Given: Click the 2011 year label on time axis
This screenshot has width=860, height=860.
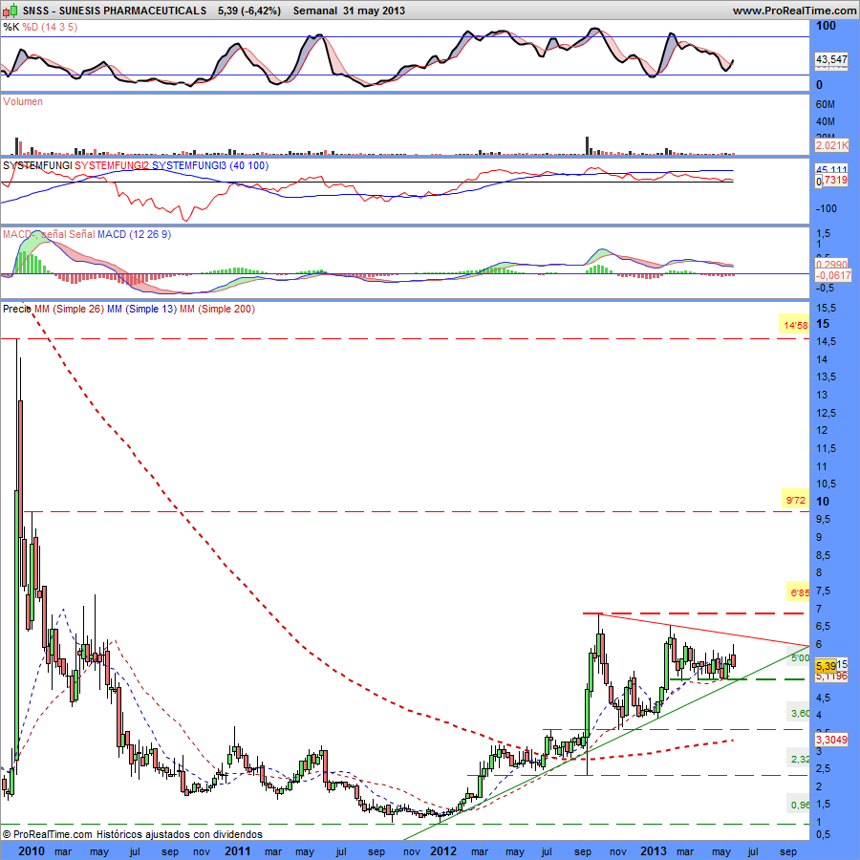Looking at the screenshot, I should pyautogui.click(x=238, y=851).
